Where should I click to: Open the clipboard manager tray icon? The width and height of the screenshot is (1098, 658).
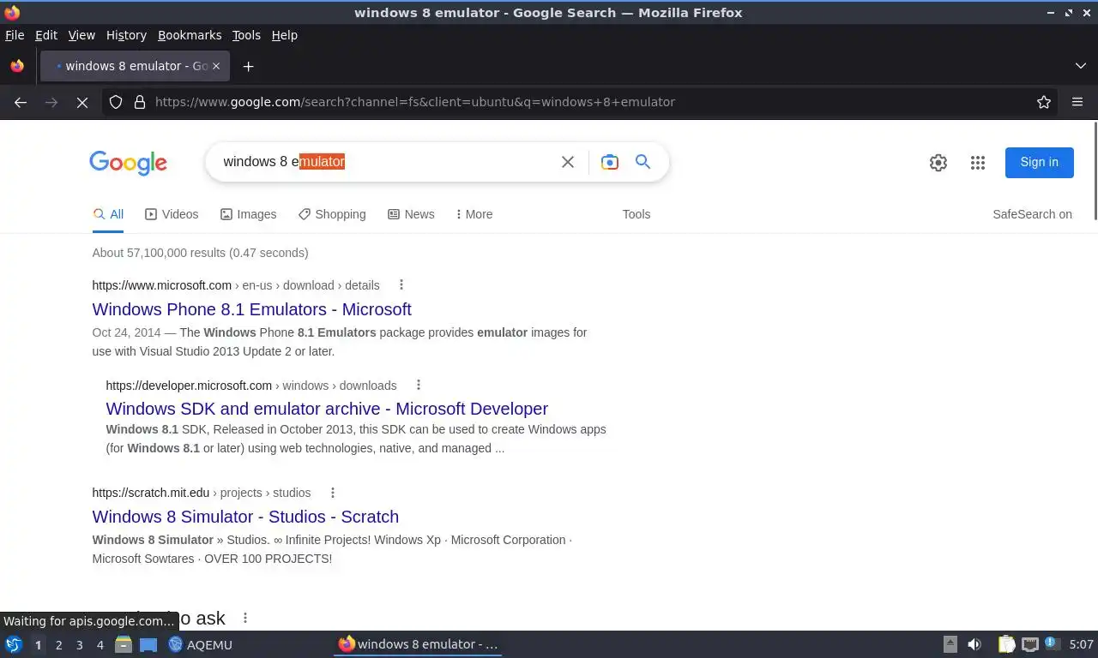click(1006, 644)
